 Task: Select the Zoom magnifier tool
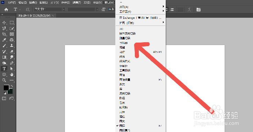(x=4, y=80)
